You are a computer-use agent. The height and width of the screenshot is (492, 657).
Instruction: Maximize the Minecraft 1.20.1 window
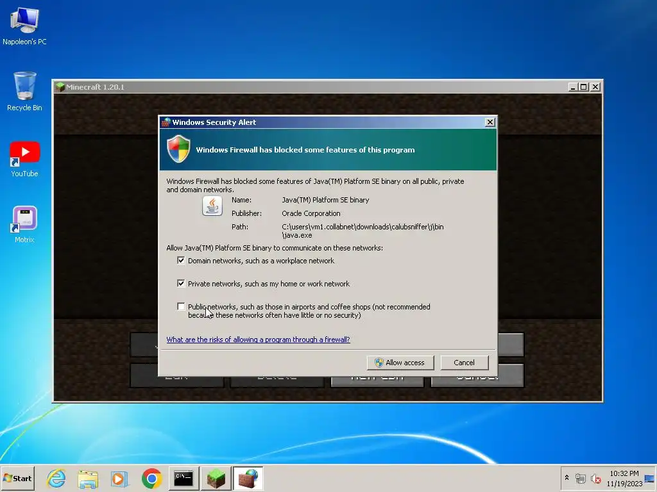tap(583, 87)
